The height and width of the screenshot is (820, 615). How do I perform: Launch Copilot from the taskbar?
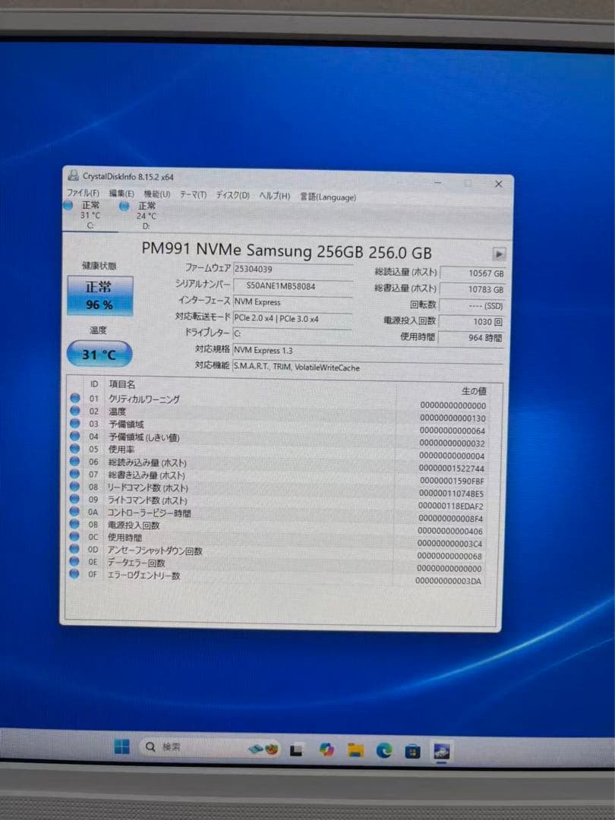(x=326, y=751)
